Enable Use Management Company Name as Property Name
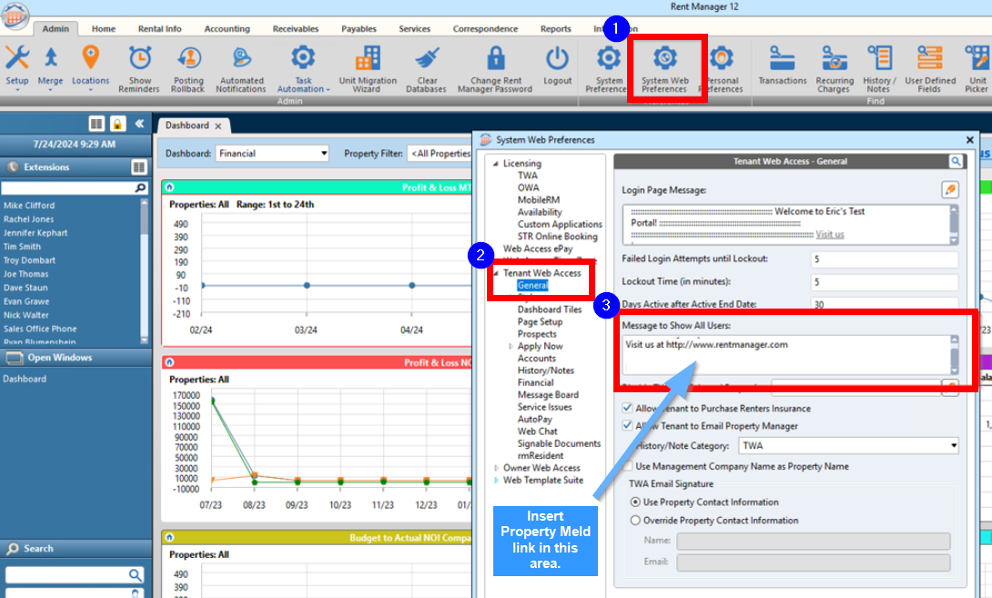 pyautogui.click(x=629, y=466)
